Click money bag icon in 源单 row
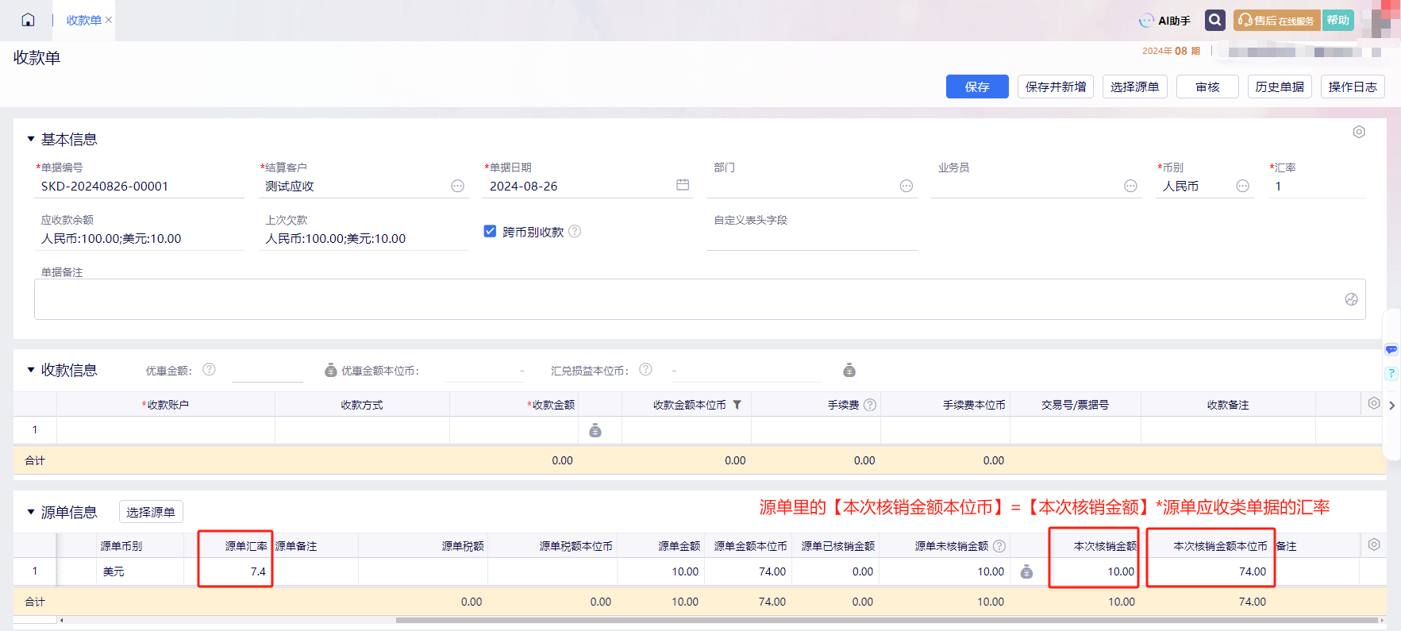This screenshot has height=631, width=1401. click(x=1026, y=571)
